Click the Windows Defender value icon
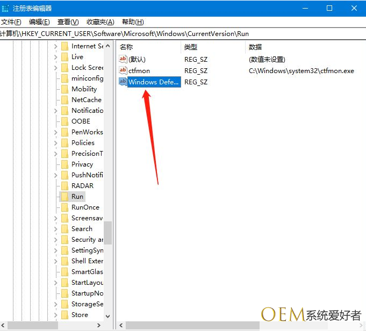The height and width of the screenshot is (331, 366). (123, 82)
